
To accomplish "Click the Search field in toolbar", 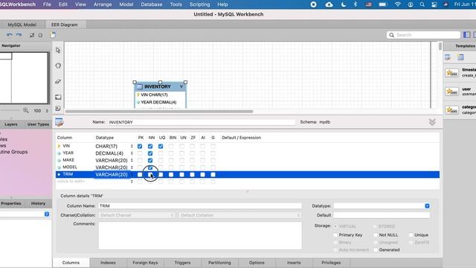I will tap(423, 35).
